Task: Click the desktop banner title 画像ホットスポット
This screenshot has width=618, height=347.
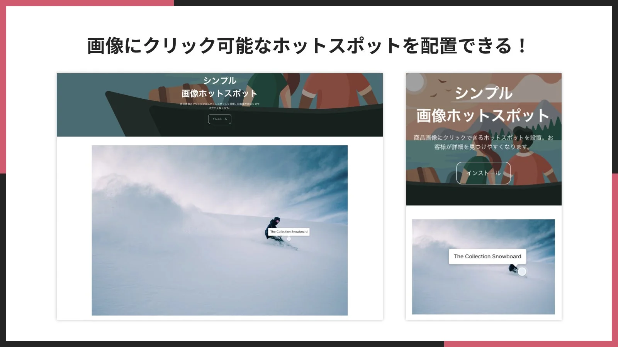Action: 219,93
